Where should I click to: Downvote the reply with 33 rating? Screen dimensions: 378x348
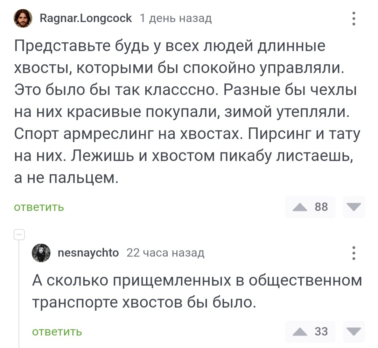point(354,332)
